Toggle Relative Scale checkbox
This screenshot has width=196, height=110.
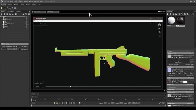189,64
